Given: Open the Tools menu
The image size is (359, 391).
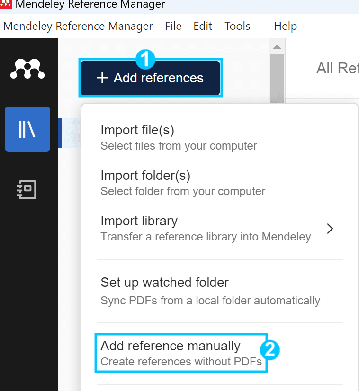Looking at the screenshot, I should point(237,26).
